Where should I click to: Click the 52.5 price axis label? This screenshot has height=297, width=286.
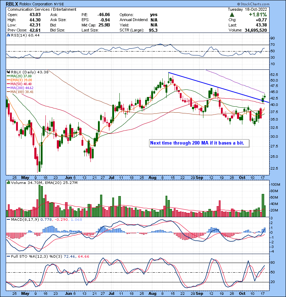point(274,75)
